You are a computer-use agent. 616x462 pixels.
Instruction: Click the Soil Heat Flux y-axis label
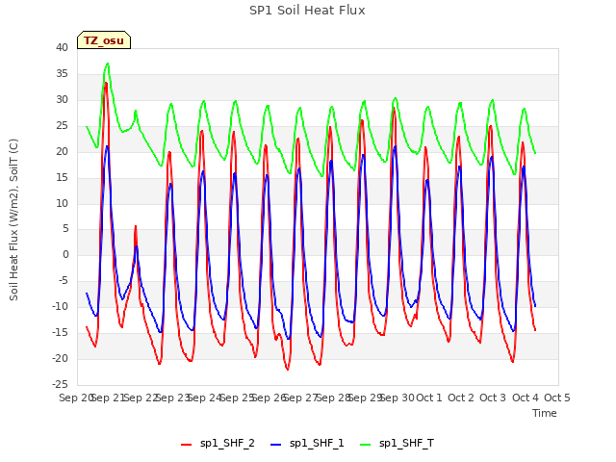[x=13, y=219]
